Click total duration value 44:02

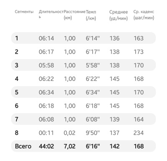click(46, 146)
